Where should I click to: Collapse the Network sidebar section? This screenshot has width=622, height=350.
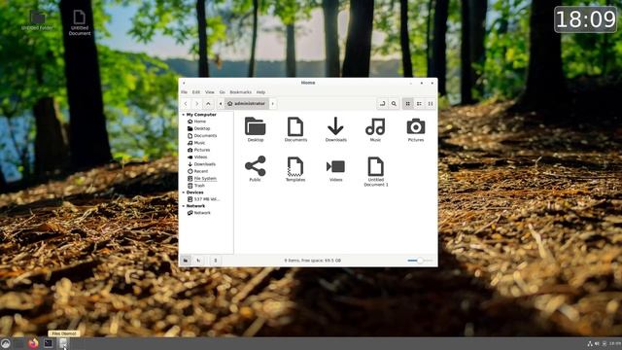tap(184, 206)
